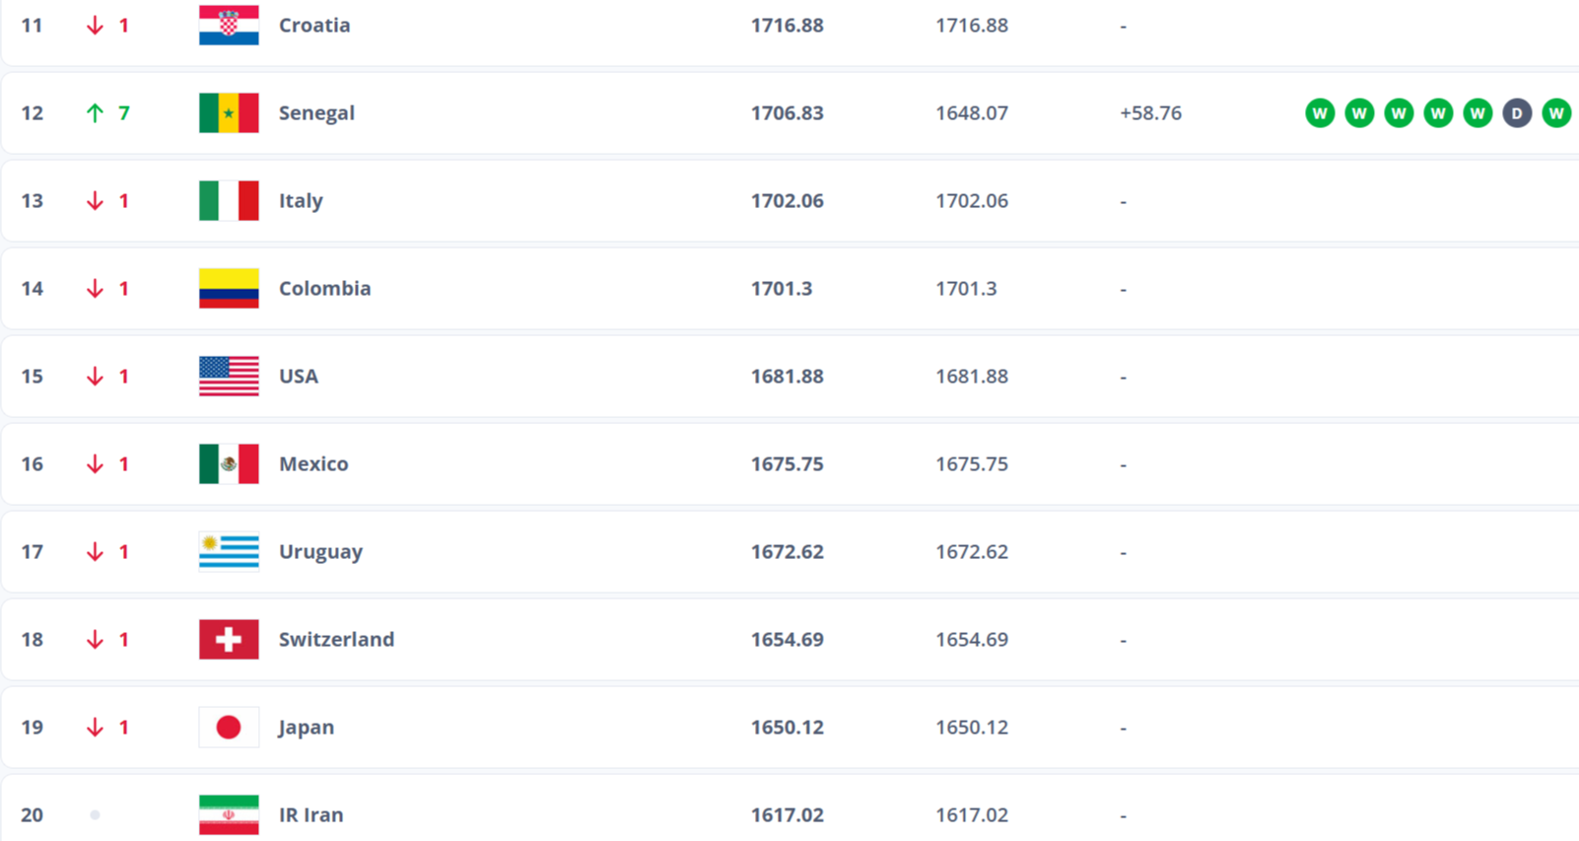Open the Colombia team name link

tap(324, 289)
